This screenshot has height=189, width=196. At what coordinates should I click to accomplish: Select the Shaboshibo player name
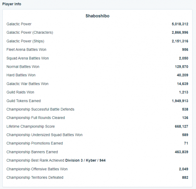(x=98, y=16)
